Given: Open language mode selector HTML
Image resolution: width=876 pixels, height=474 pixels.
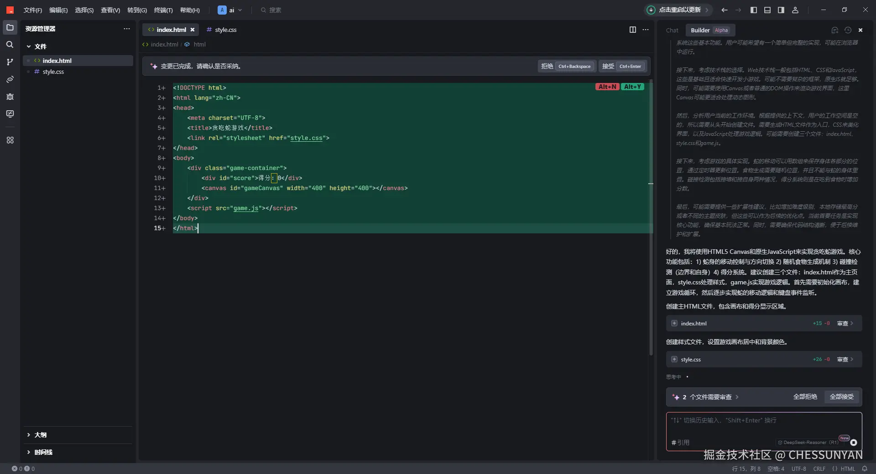Looking at the screenshot, I should [x=844, y=469].
